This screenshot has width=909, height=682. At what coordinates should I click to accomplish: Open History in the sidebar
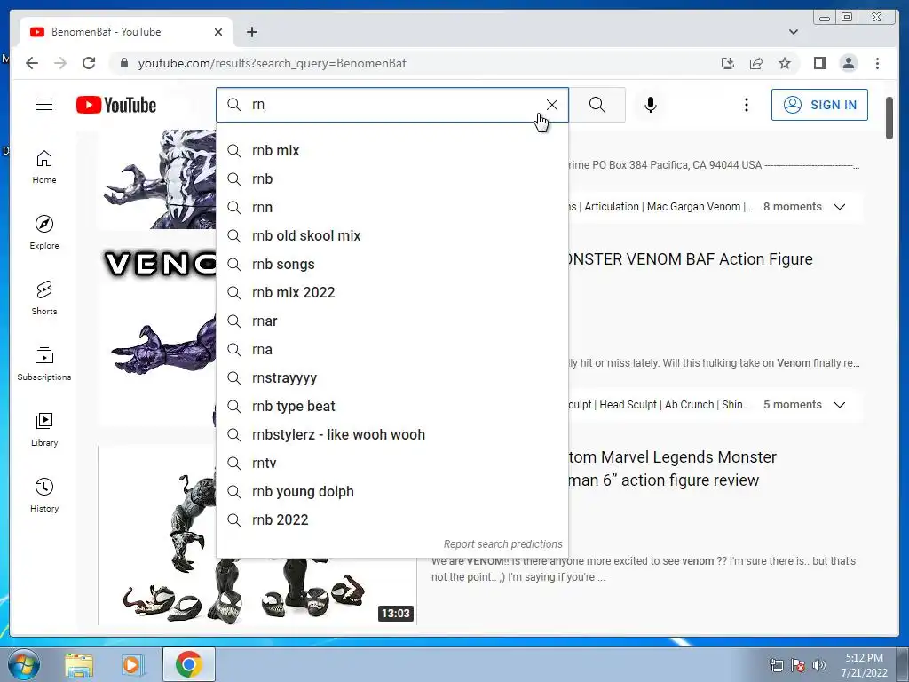44,495
